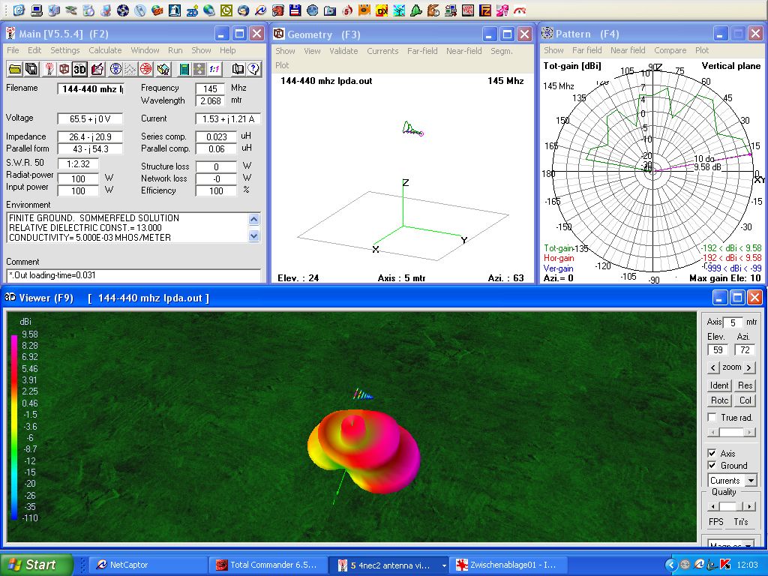Viewport: 768px width, 576px height.
Task: Enable the True rad. checkbox
Action: click(x=712, y=417)
